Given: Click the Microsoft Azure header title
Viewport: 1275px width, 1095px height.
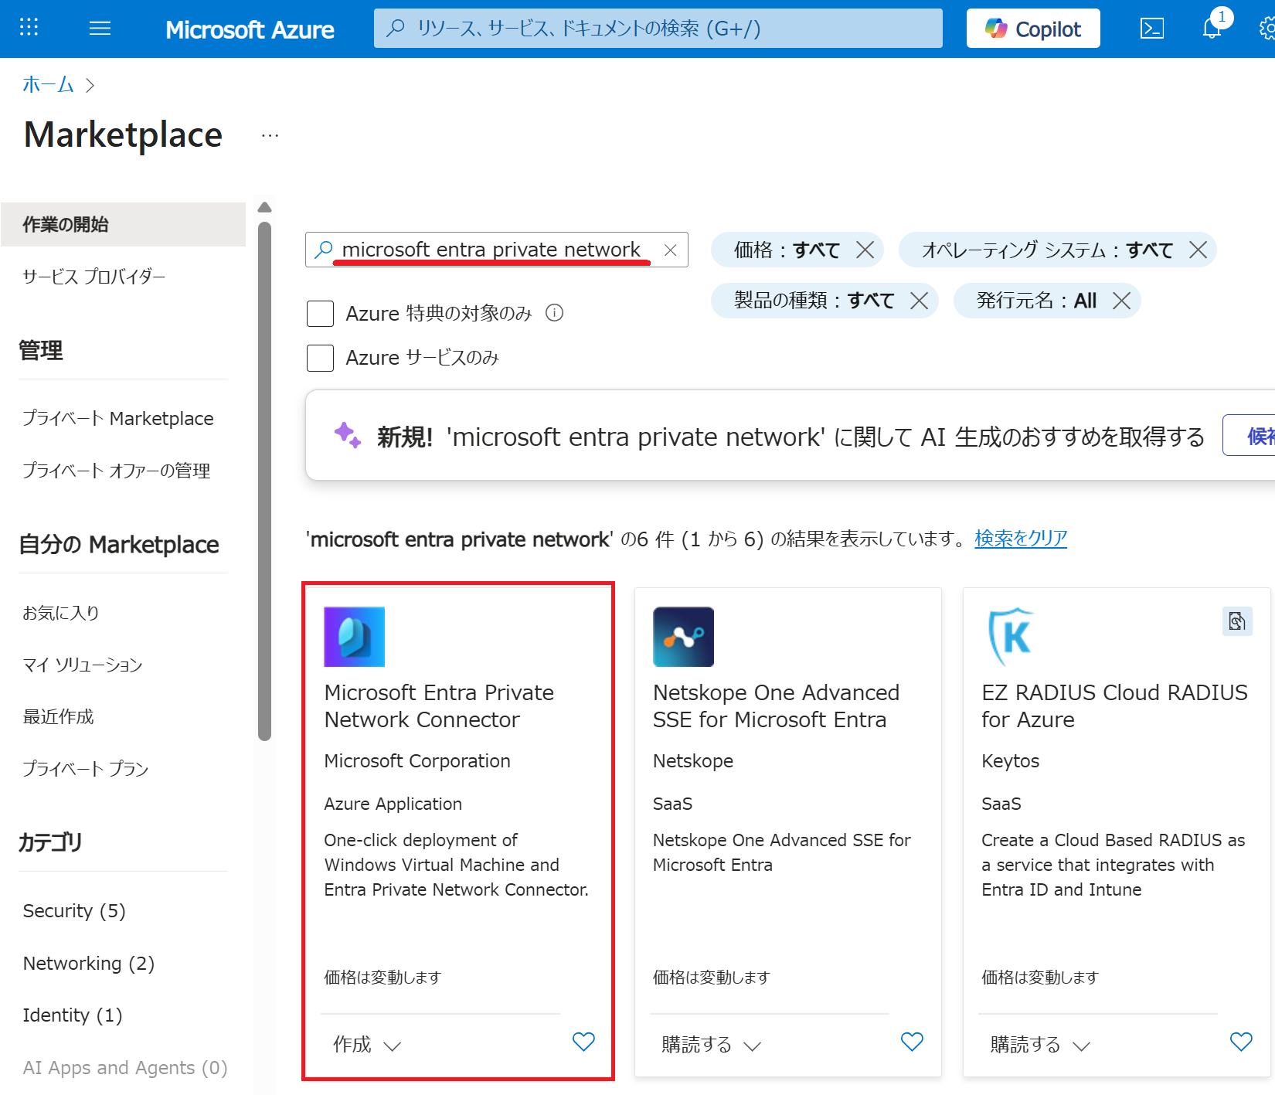Looking at the screenshot, I should pyautogui.click(x=250, y=29).
